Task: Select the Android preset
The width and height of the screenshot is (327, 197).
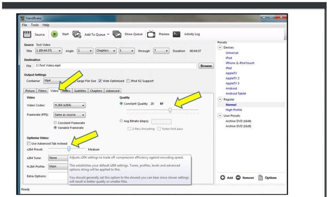Action: point(231,89)
